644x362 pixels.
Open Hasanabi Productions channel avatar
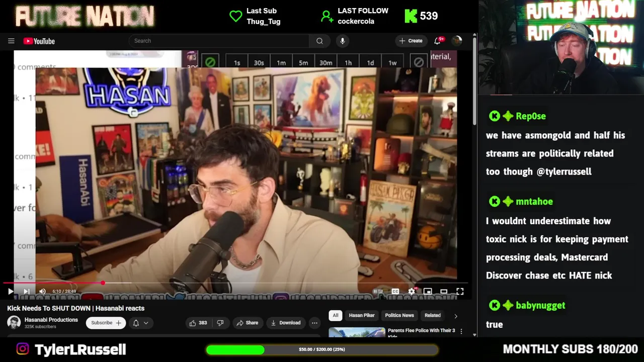point(14,323)
